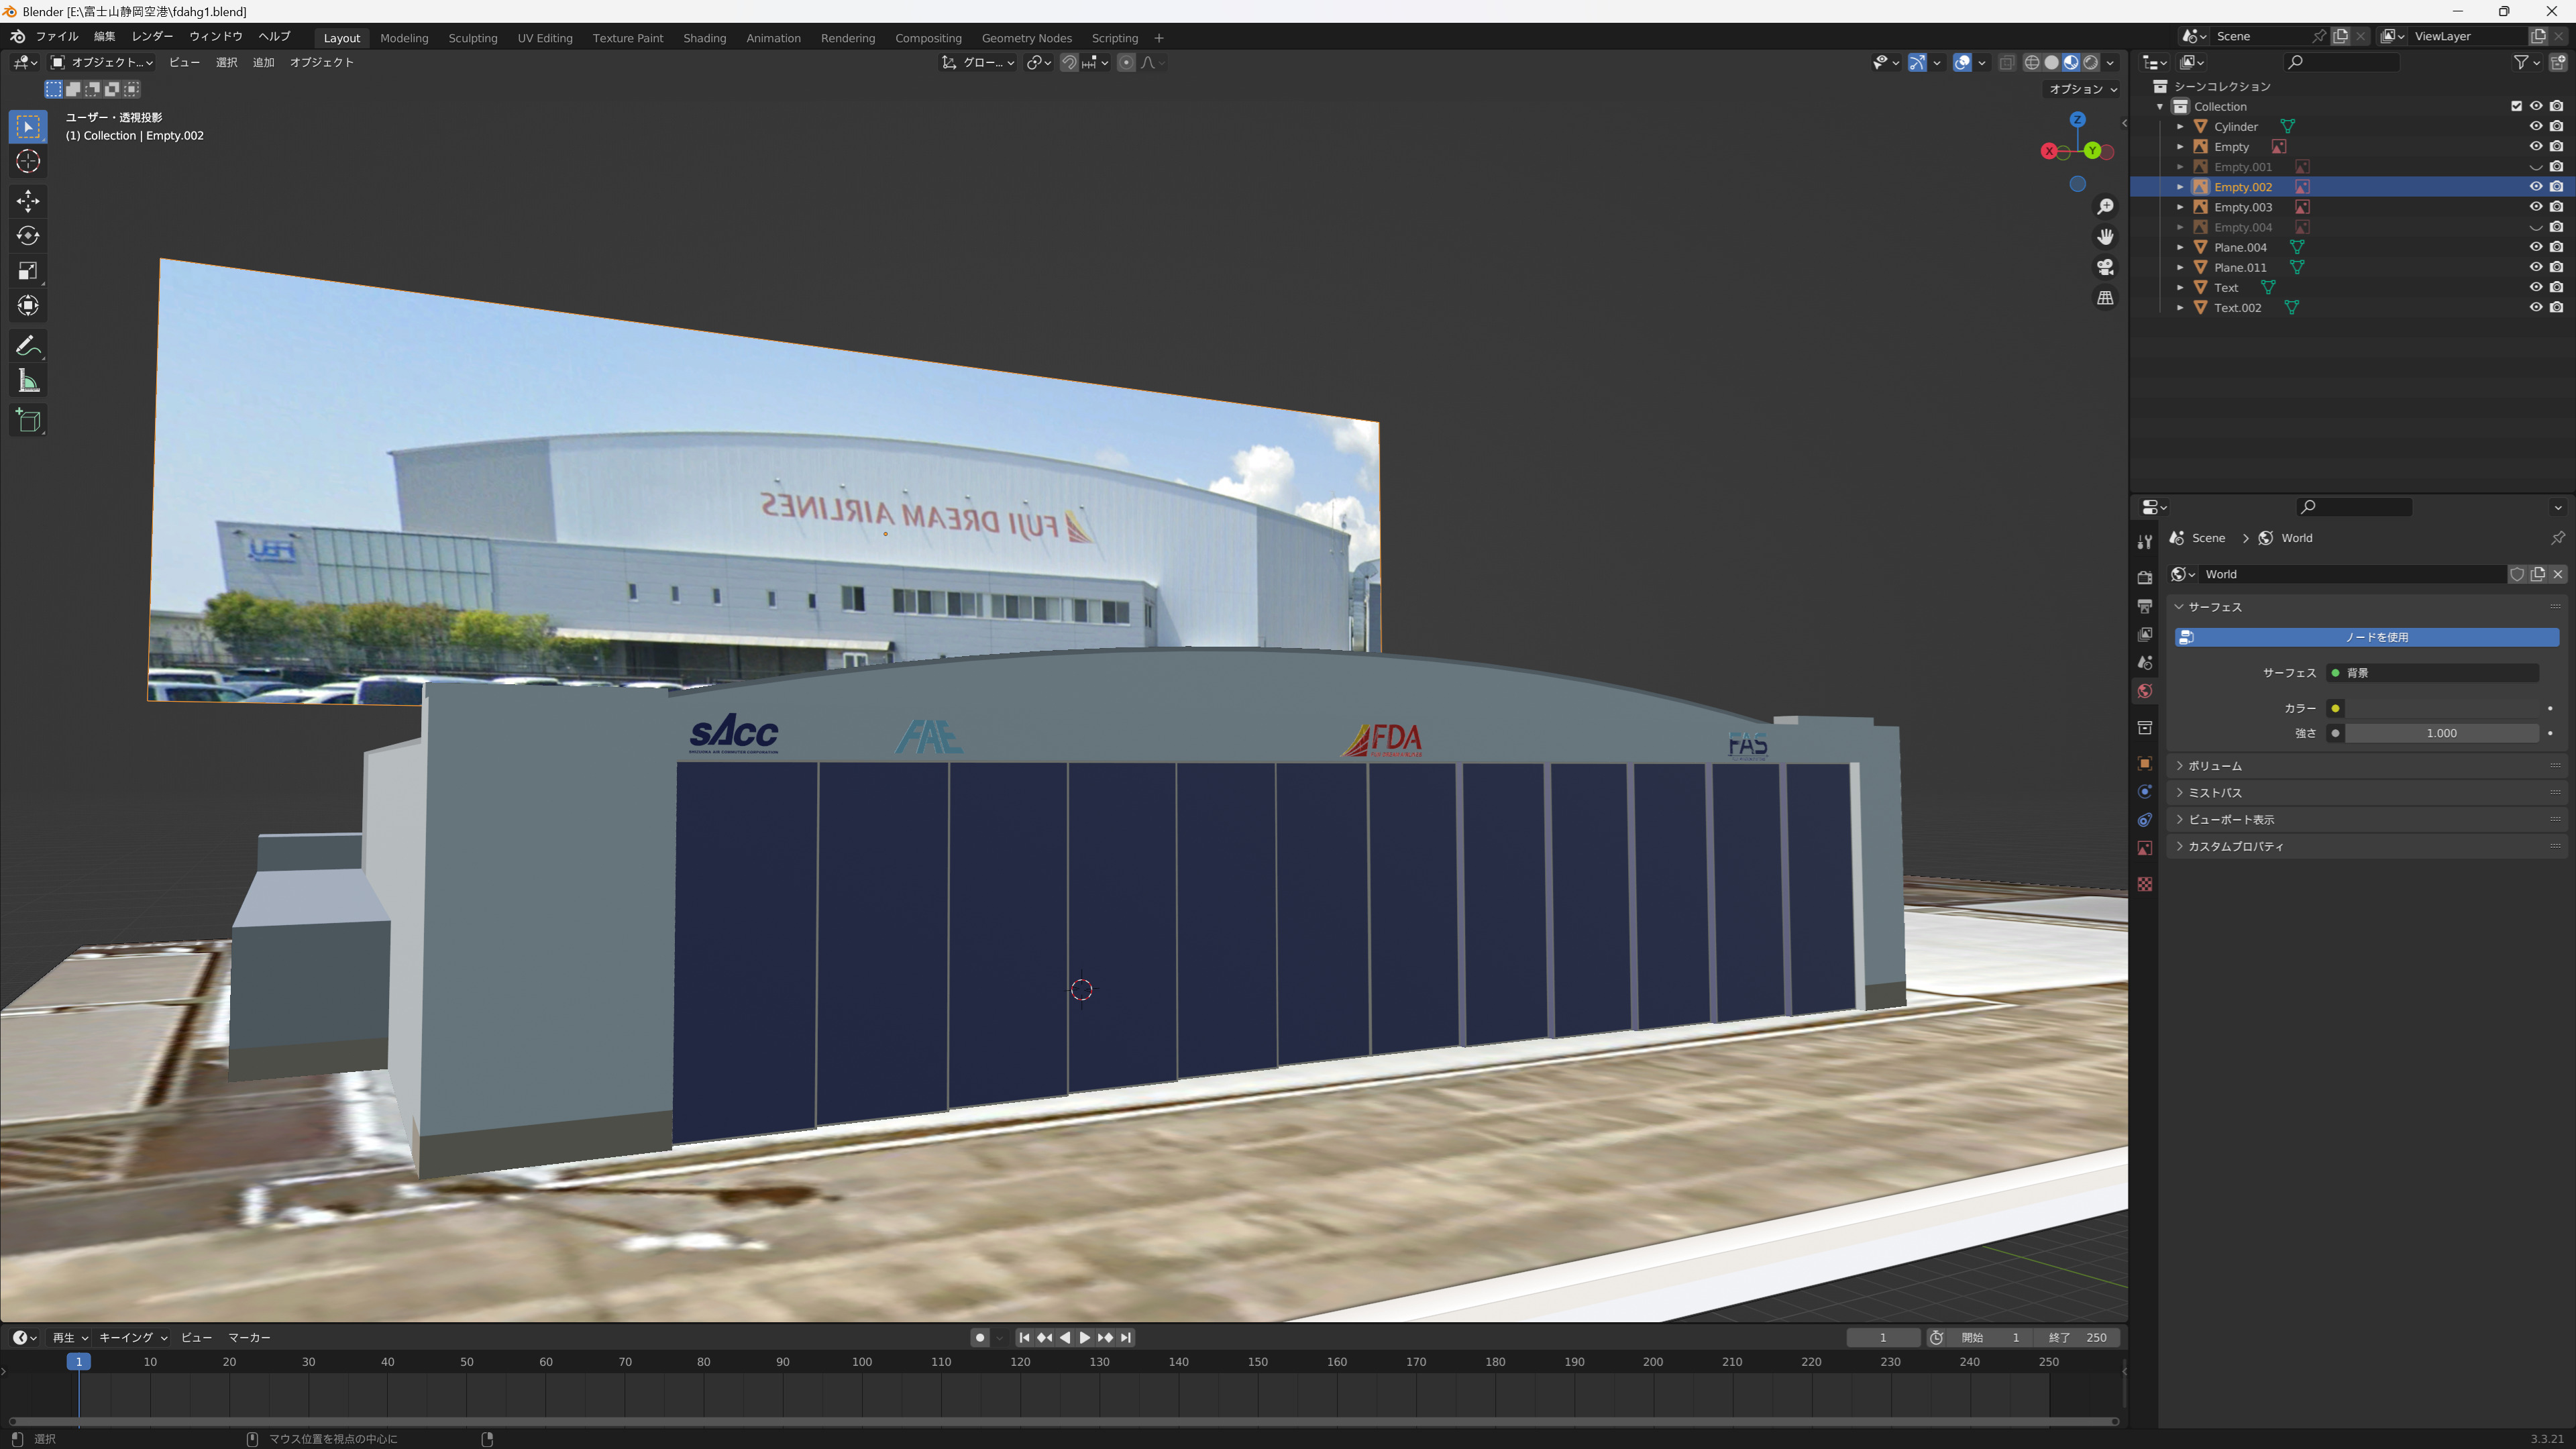Toggle camera view with the camera icon

pos(2105,267)
